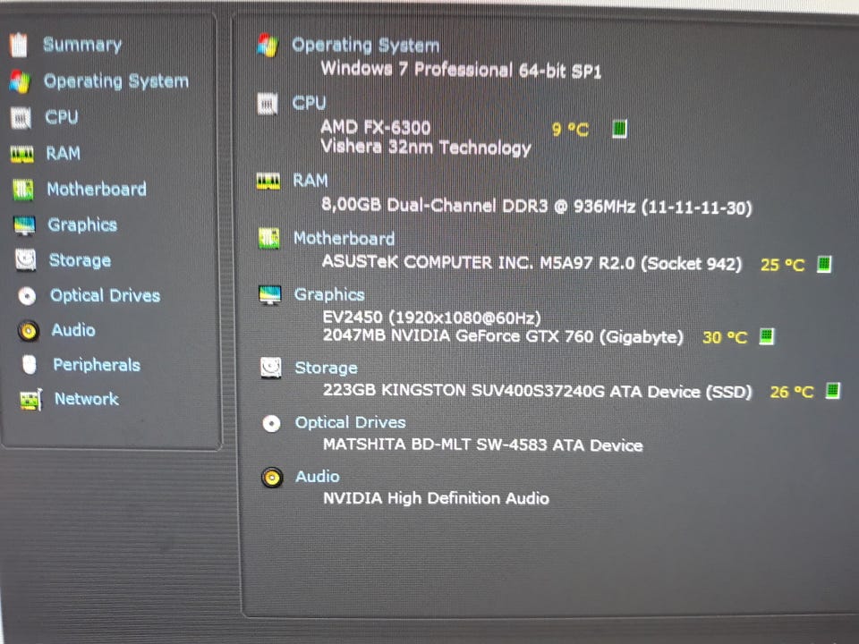Click the '8,00GB Dual-Channel DDR3' RAM line

(537, 207)
